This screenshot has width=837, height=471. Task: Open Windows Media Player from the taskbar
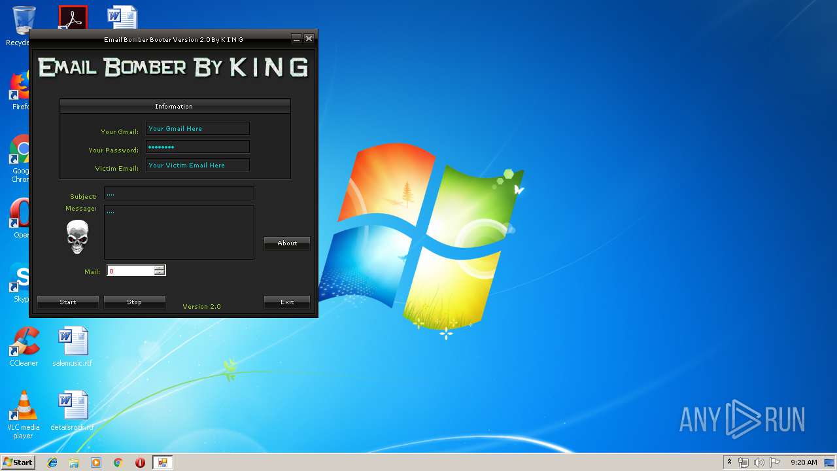pos(96,462)
